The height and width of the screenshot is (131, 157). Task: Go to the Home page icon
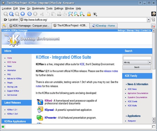tap(23, 14)
